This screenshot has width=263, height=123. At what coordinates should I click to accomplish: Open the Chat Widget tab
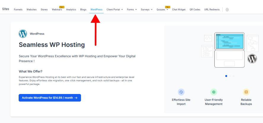tap(179, 9)
